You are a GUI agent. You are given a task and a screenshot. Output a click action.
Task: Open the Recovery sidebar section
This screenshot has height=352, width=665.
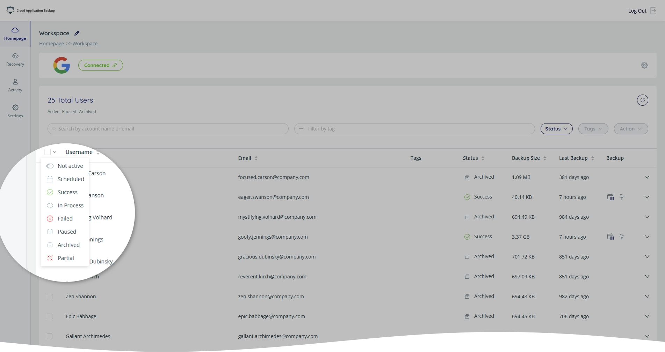coord(15,60)
